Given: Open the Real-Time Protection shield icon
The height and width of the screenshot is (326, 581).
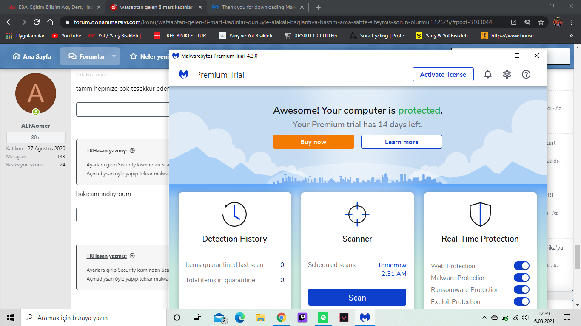Looking at the screenshot, I should pyautogui.click(x=480, y=214).
